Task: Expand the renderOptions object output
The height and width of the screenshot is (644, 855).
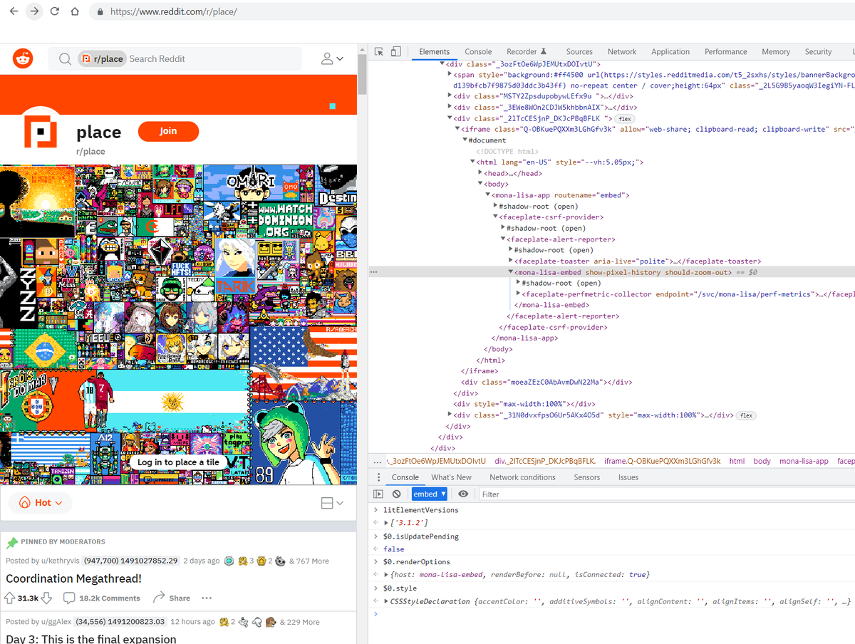Action: tap(386, 575)
